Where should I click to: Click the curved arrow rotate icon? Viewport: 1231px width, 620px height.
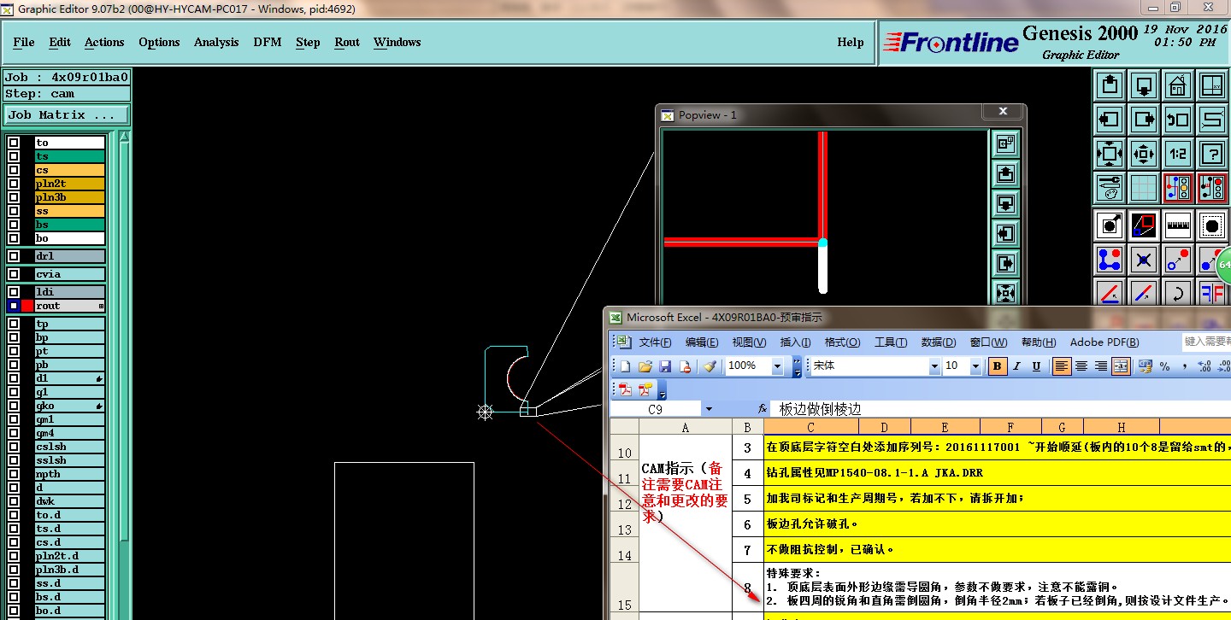1177,293
